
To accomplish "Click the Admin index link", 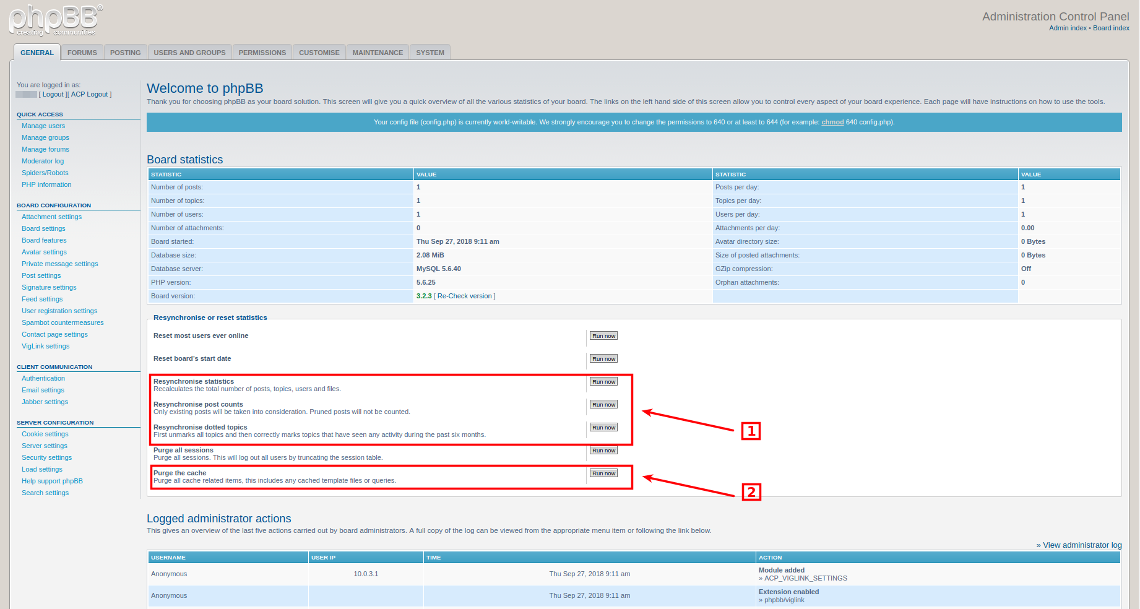I will pyautogui.click(x=1068, y=28).
